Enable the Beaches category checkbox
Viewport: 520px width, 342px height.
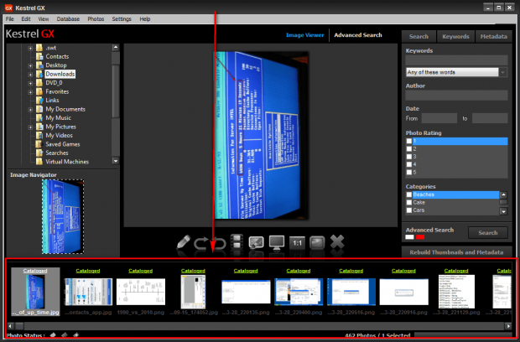tap(409, 194)
